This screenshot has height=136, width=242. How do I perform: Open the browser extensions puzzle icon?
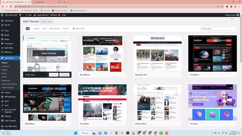pos(227,7)
